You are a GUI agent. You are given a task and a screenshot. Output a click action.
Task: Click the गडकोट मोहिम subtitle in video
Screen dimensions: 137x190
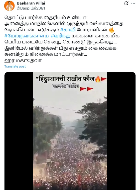(x=66, y=86)
